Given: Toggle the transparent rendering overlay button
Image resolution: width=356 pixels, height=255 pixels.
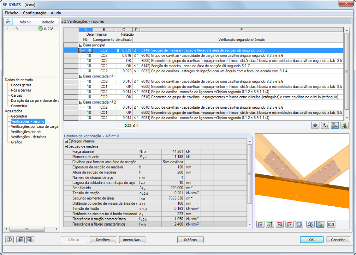Looking at the screenshot, I should pyautogui.click(x=320, y=224).
